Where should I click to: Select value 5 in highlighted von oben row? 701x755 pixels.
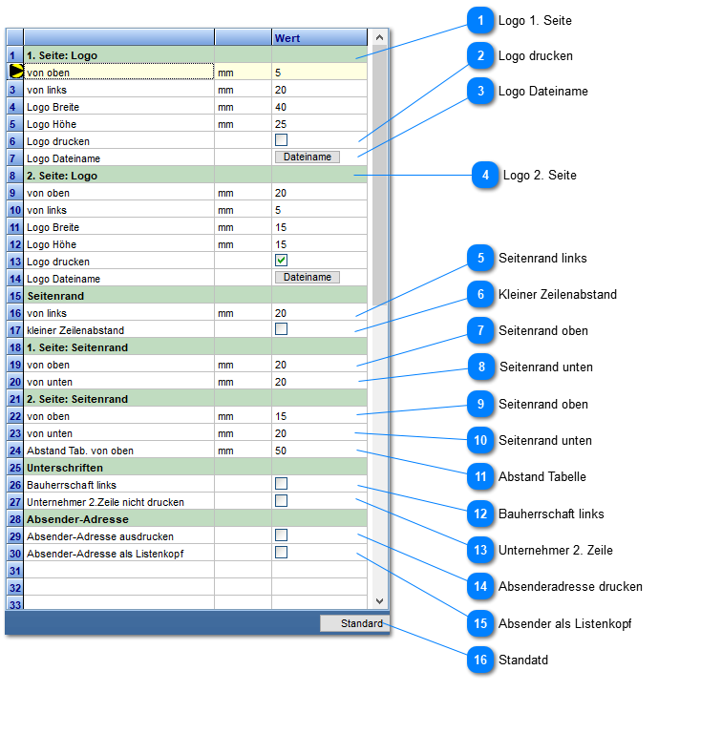319,73
